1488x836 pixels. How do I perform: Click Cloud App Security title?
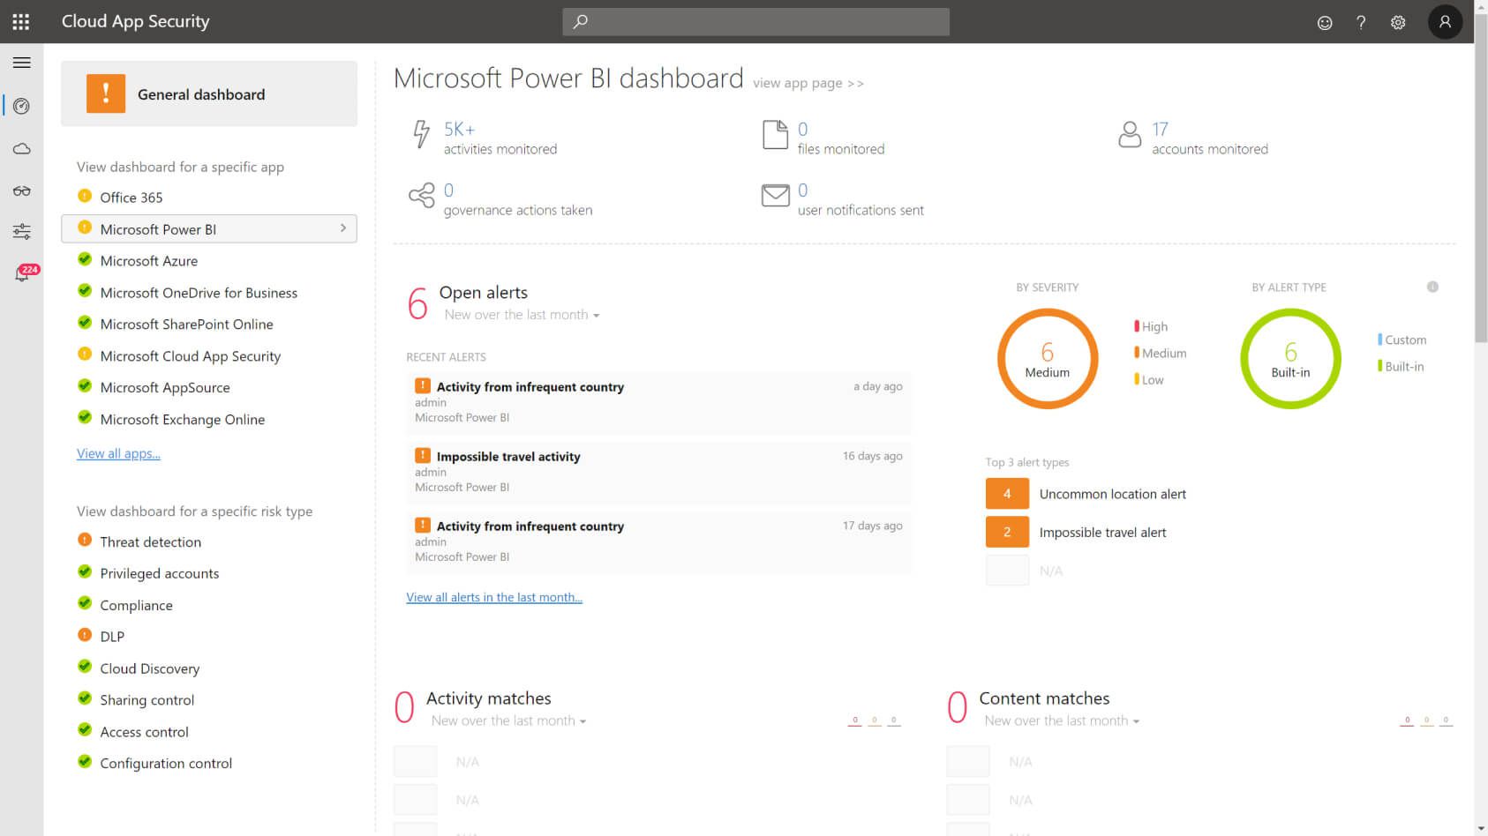point(136,21)
